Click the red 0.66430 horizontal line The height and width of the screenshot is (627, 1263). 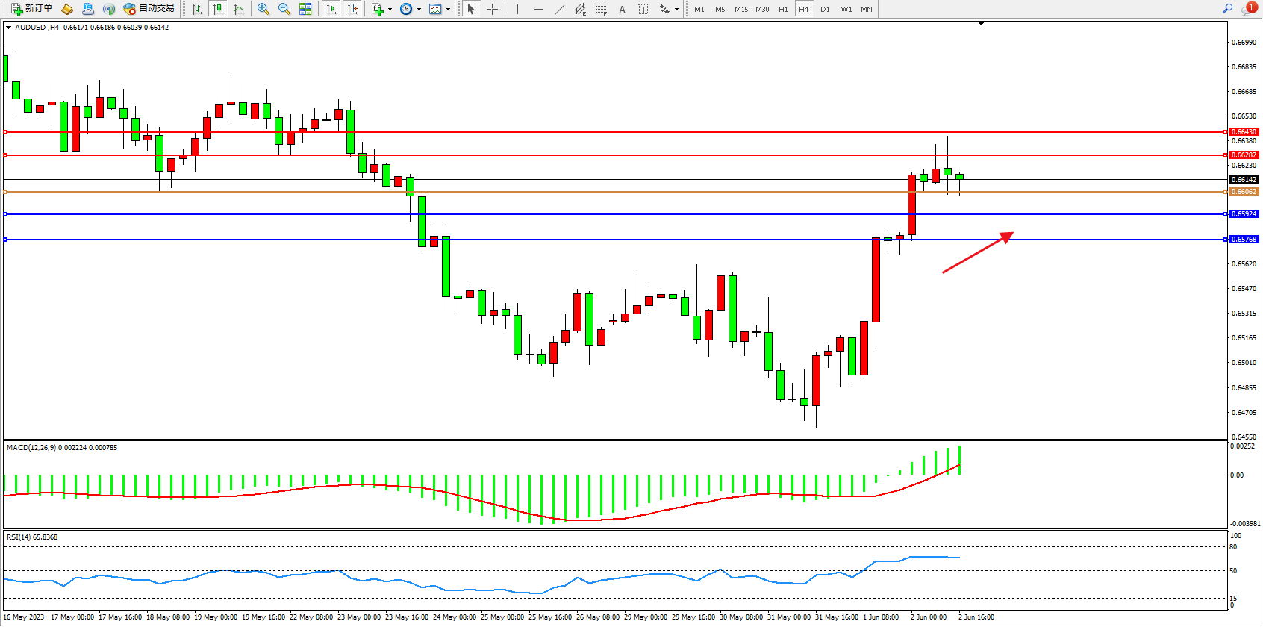[597, 132]
